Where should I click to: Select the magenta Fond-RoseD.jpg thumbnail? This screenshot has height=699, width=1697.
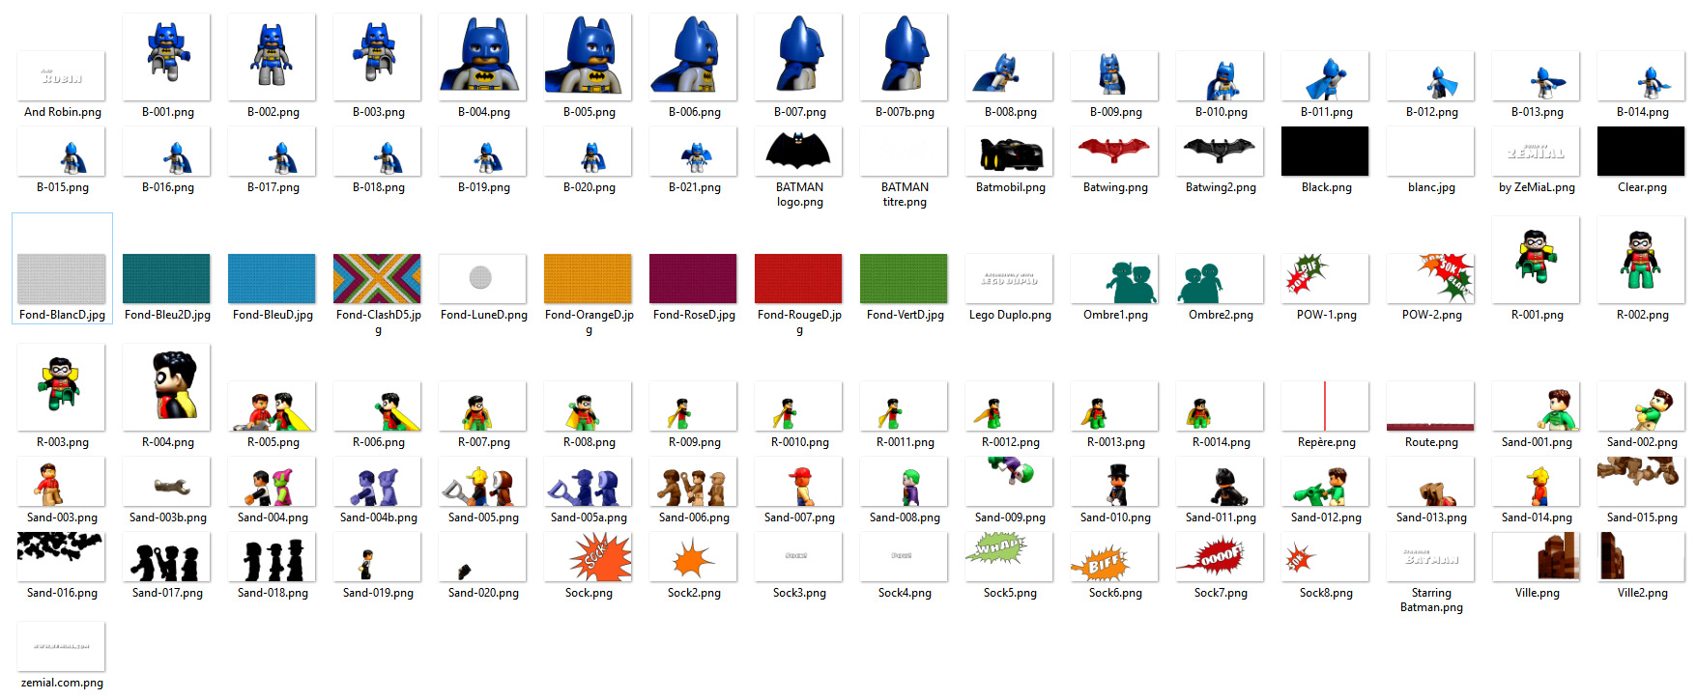click(x=694, y=279)
